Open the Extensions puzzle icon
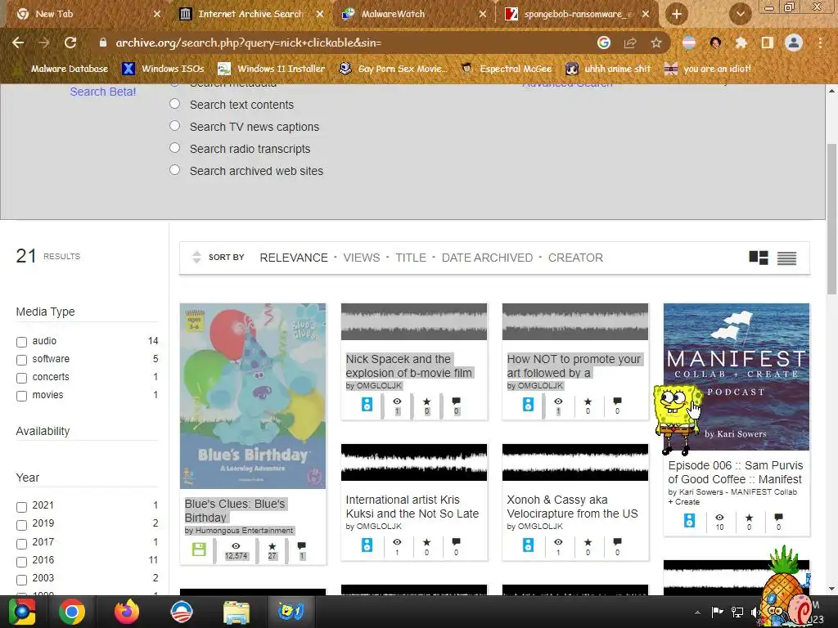Image resolution: width=838 pixels, height=628 pixels. (x=741, y=43)
